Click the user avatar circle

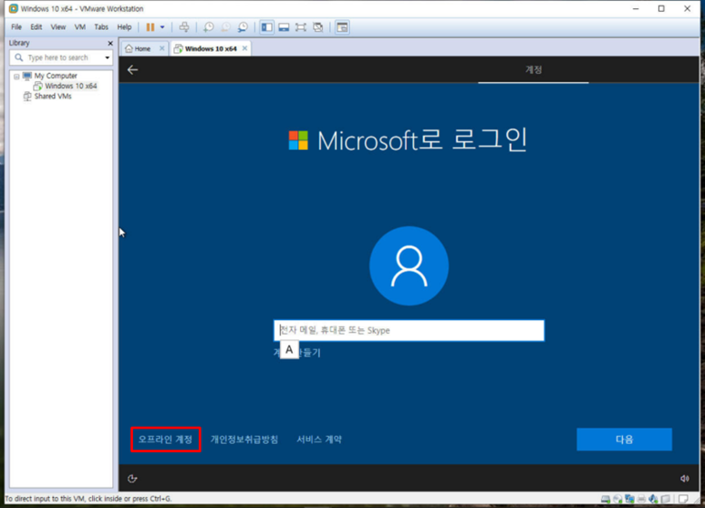[x=409, y=265]
